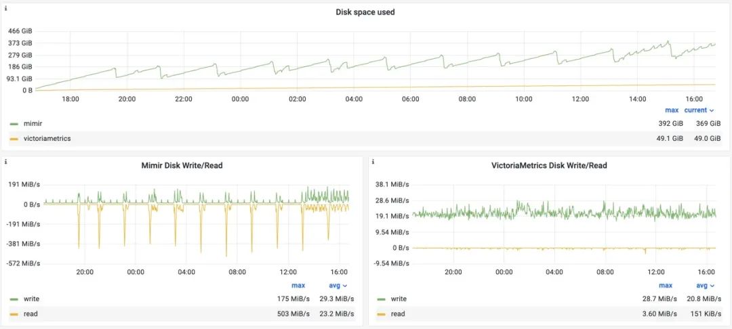
Task: Sort Disk space legend by max column
Action: coord(671,110)
